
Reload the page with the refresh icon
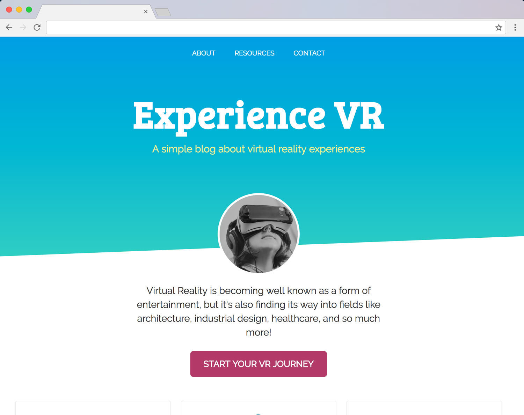coord(37,27)
